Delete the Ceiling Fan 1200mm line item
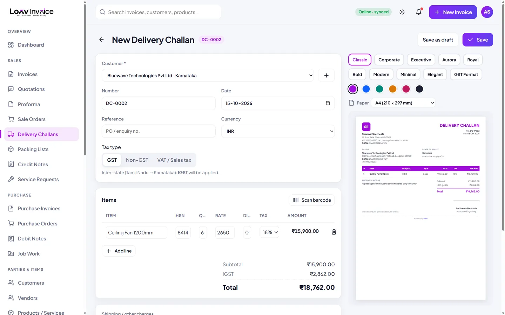The height and width of the screenshot is (315, 505). 334,232
